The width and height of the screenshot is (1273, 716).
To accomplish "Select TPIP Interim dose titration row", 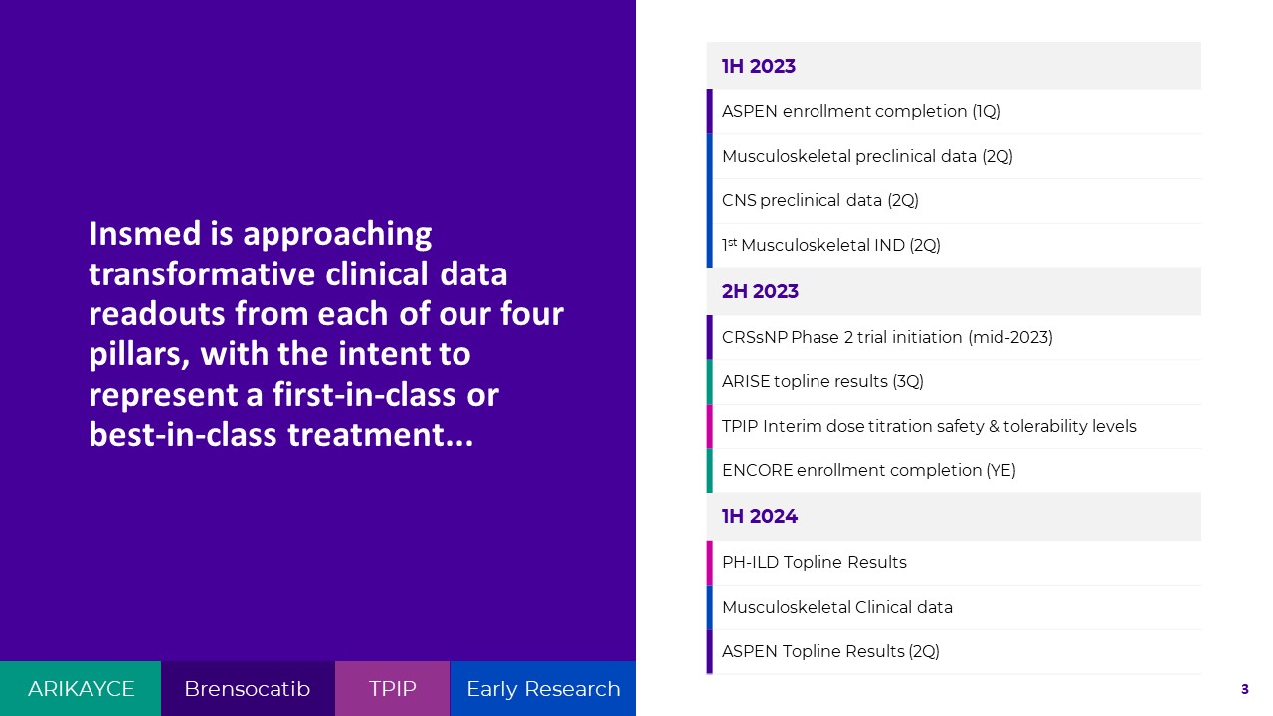I will pos(929,427).
